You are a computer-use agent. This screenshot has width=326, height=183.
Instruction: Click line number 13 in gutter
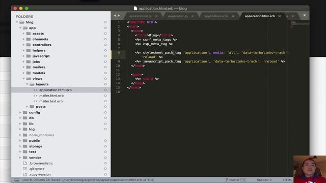(118, 79)
